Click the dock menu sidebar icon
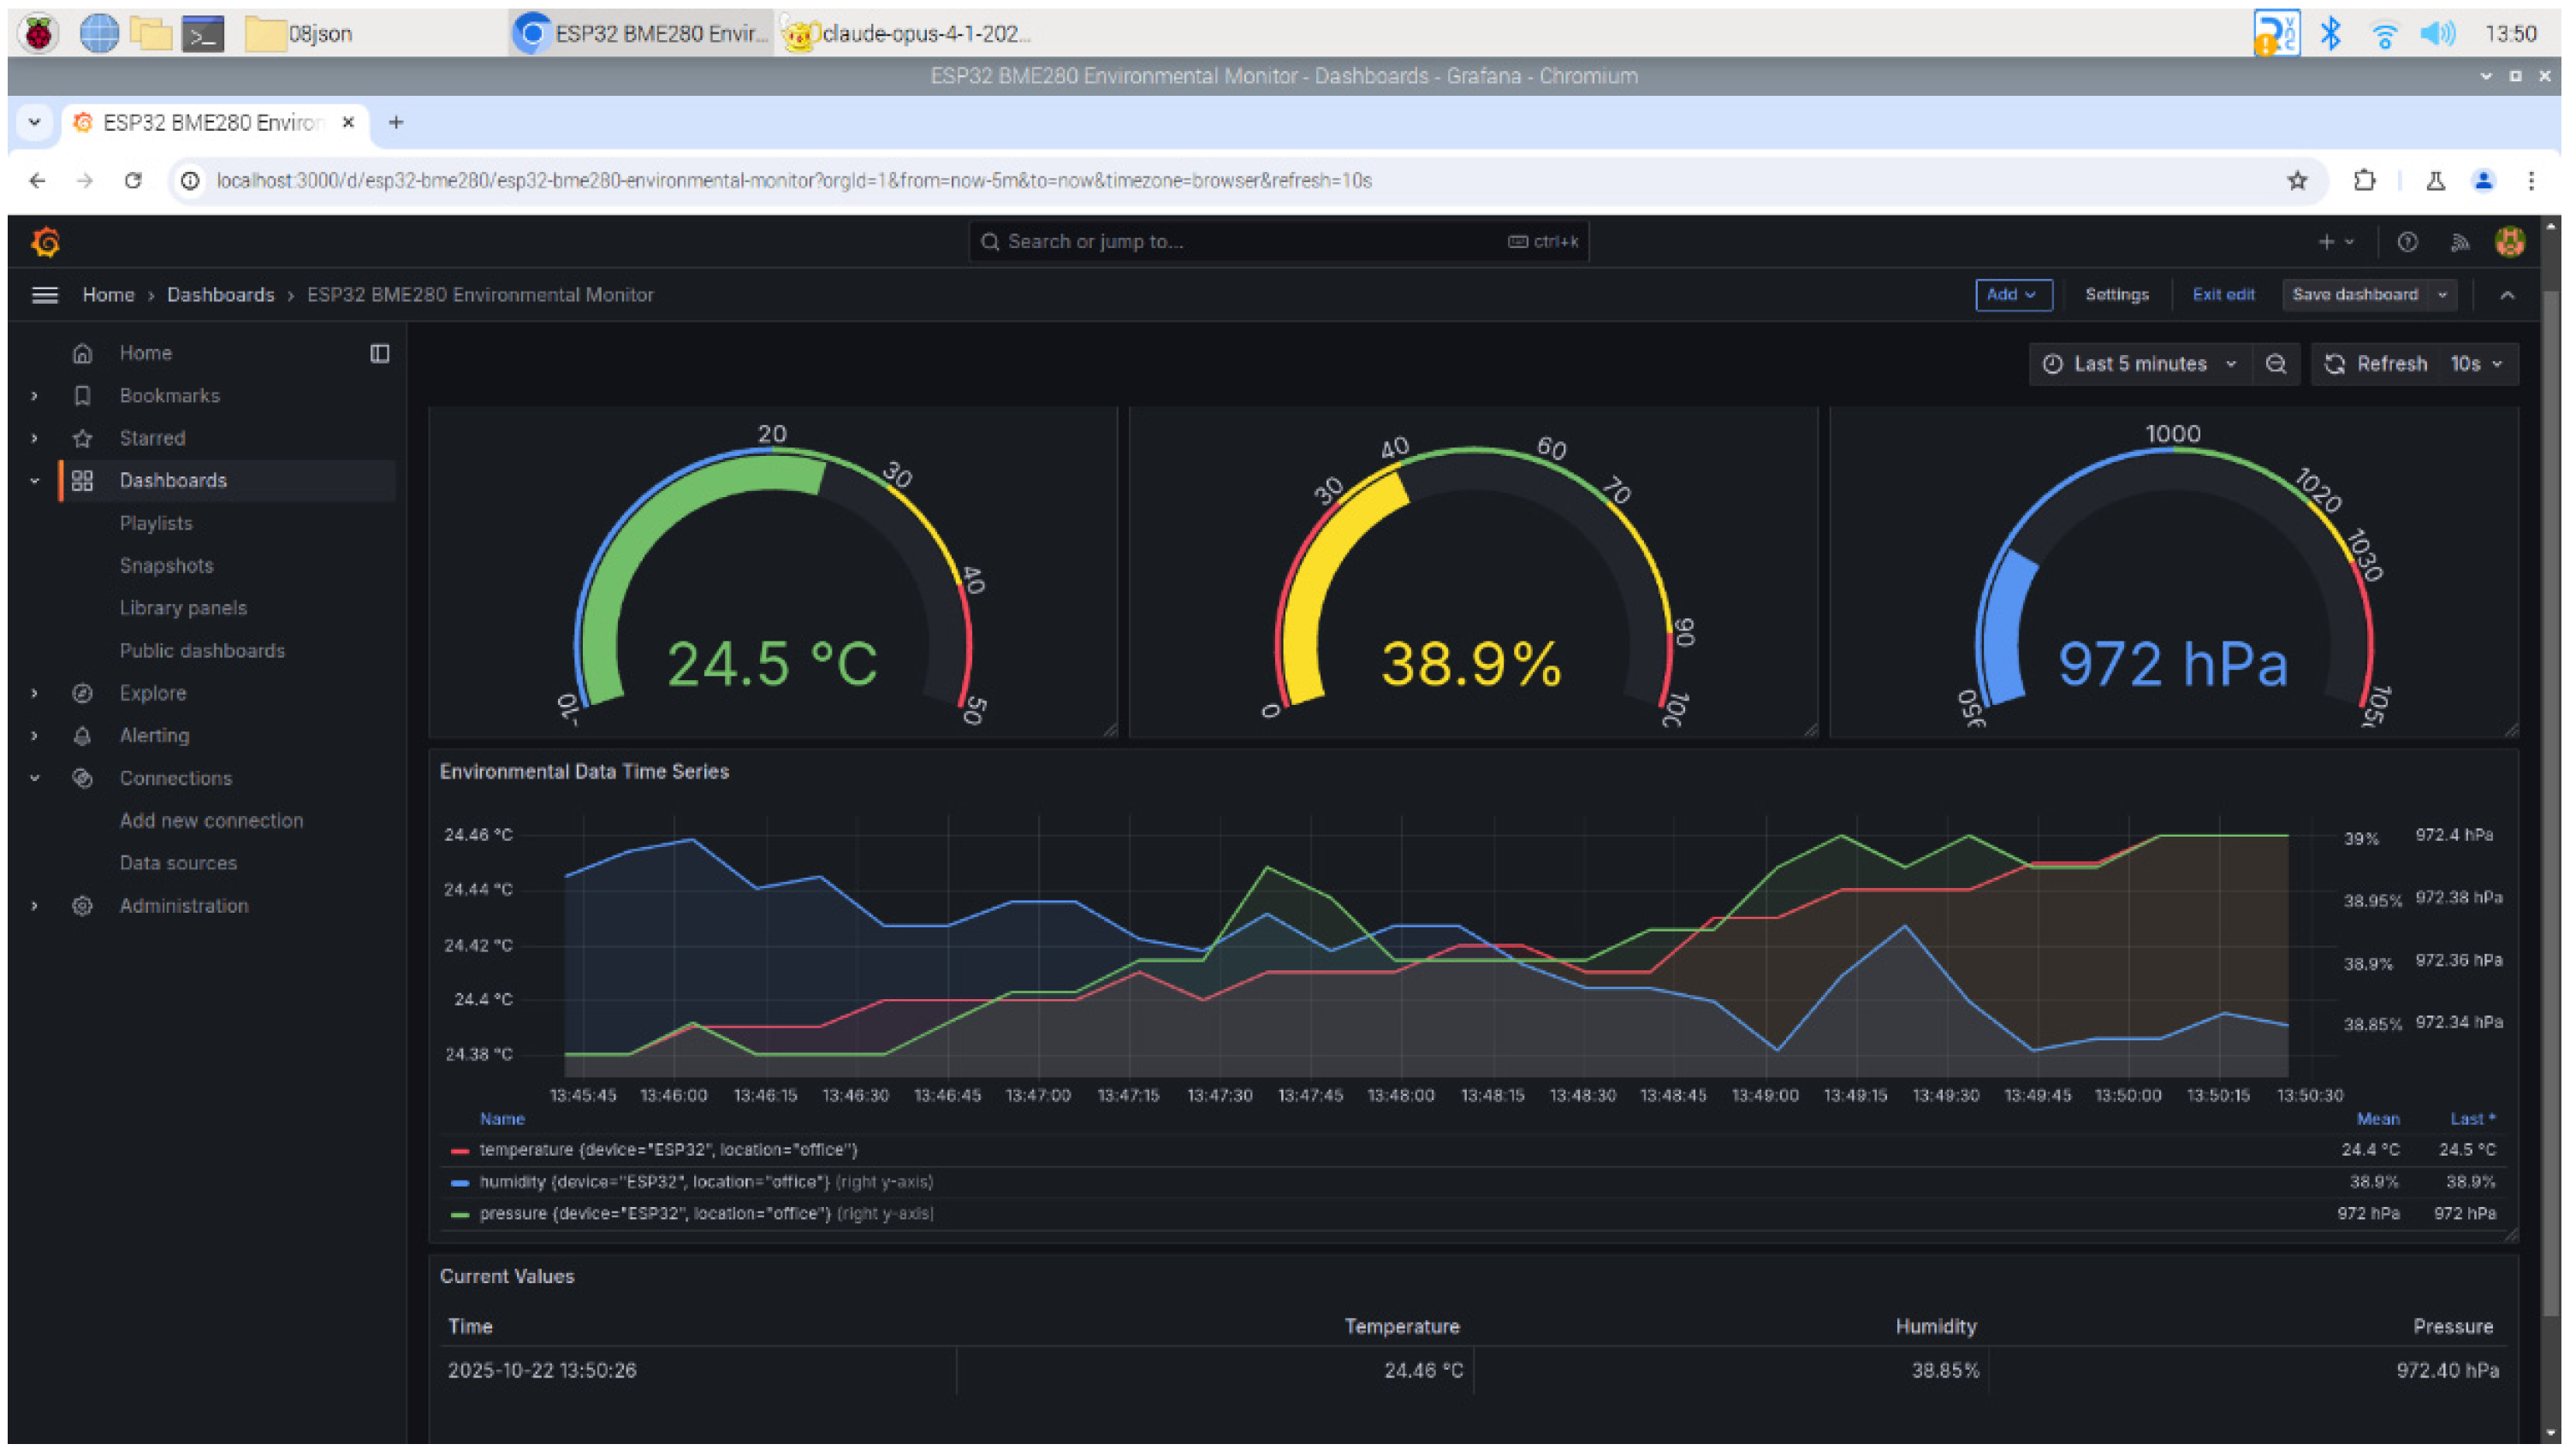The height and width of the screenshot is (1456, 2570). click(x=379, y=353)
